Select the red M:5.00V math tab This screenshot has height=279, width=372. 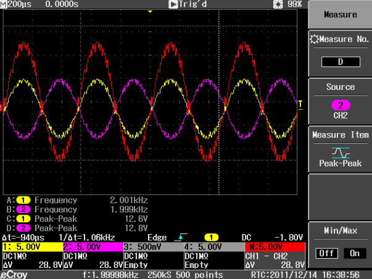tap(275, 247)
